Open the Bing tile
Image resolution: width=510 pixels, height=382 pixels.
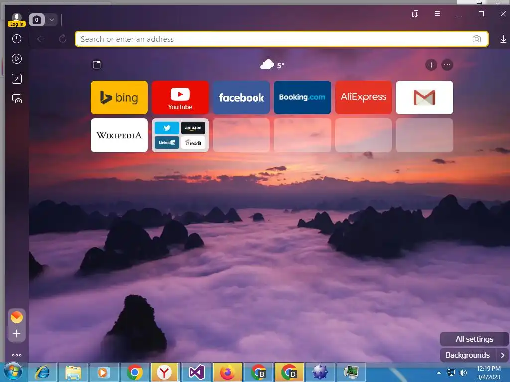[x=119, y=97]
